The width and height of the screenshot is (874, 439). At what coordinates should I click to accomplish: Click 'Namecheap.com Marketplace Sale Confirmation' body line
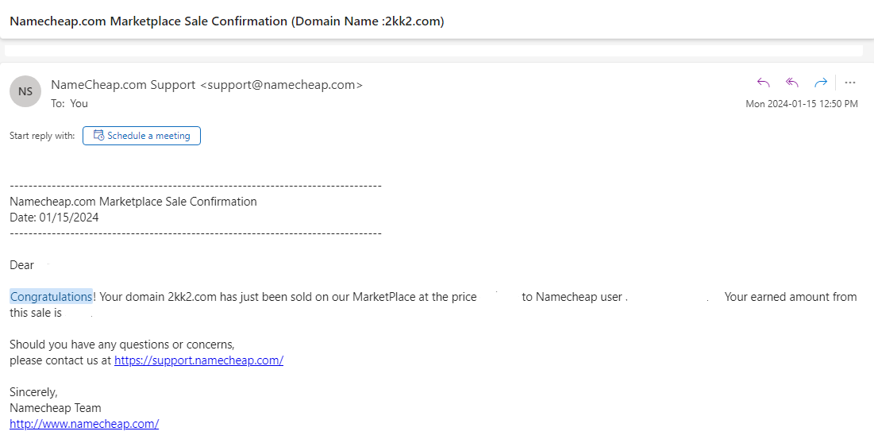click(x=133, y=202)
